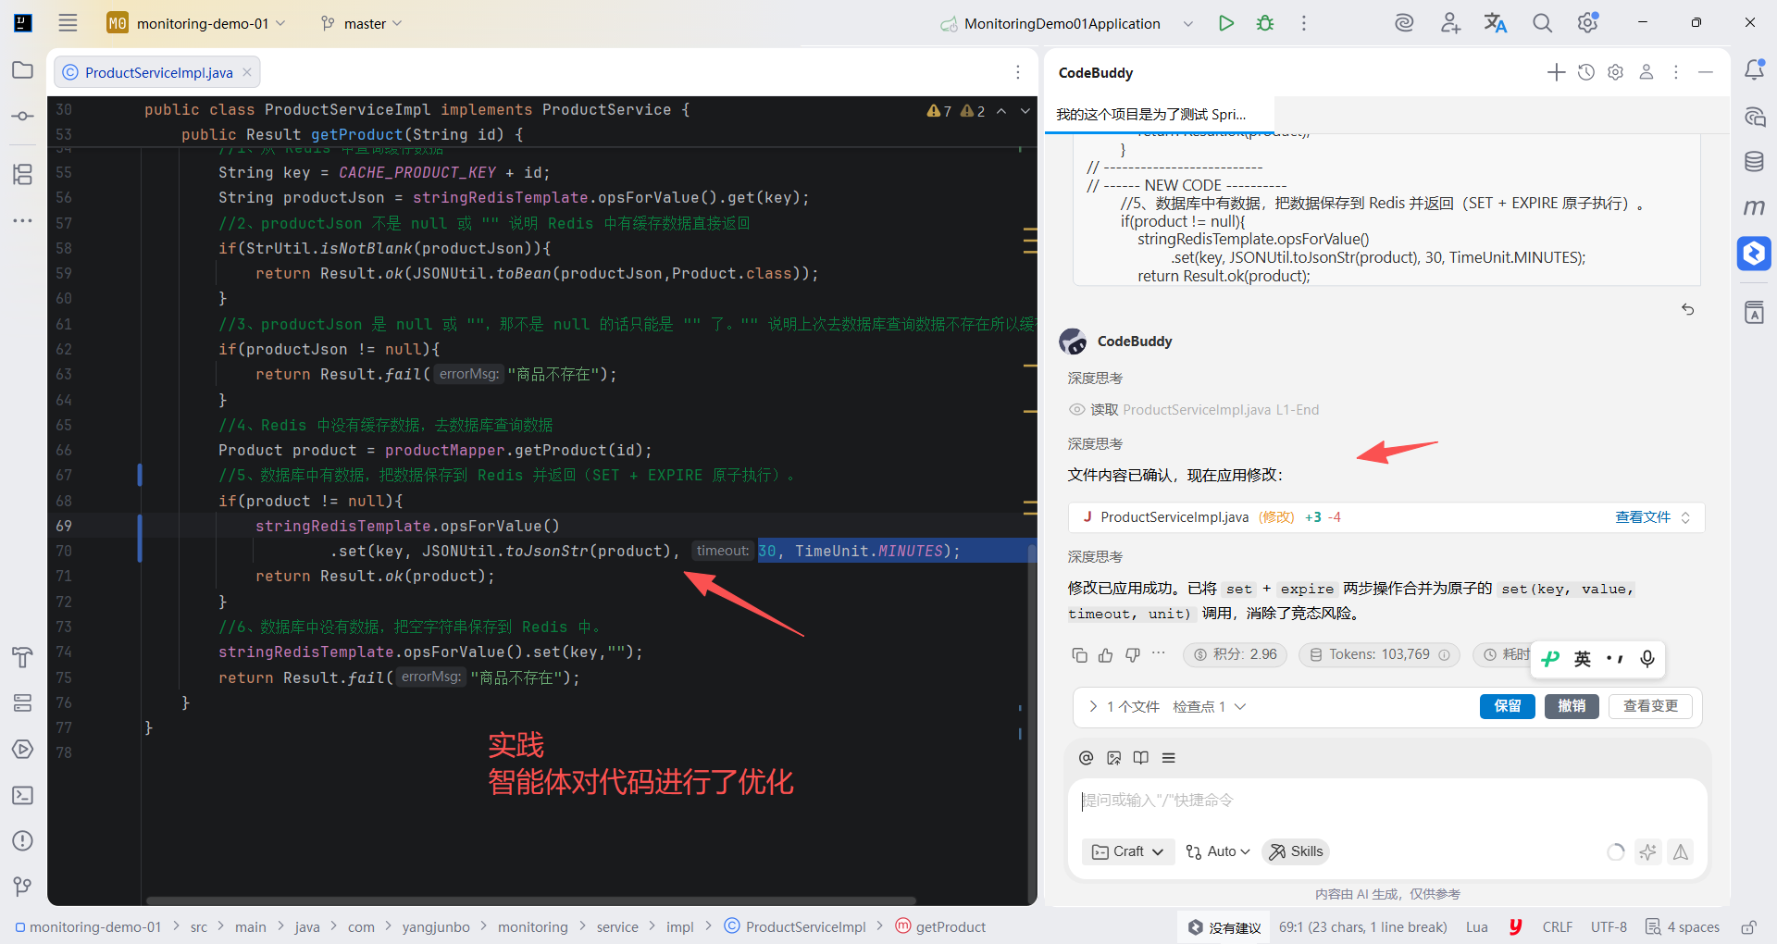Screen dimensions: 1777x944
Task: Open master branch dropdown
Action: [362, 23]
